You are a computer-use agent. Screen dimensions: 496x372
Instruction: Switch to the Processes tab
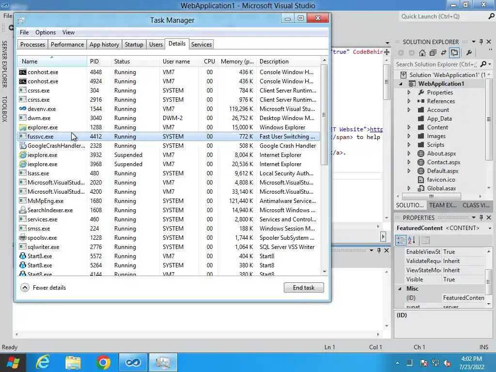(x=32, y=44)
